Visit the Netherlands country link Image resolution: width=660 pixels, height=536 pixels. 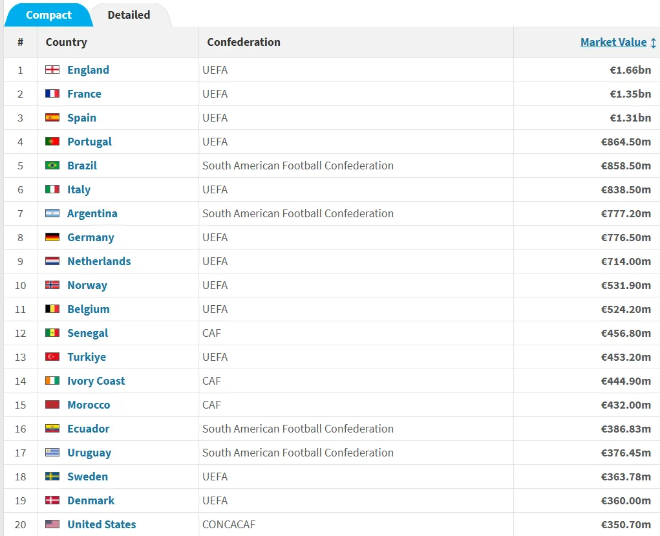99,261
